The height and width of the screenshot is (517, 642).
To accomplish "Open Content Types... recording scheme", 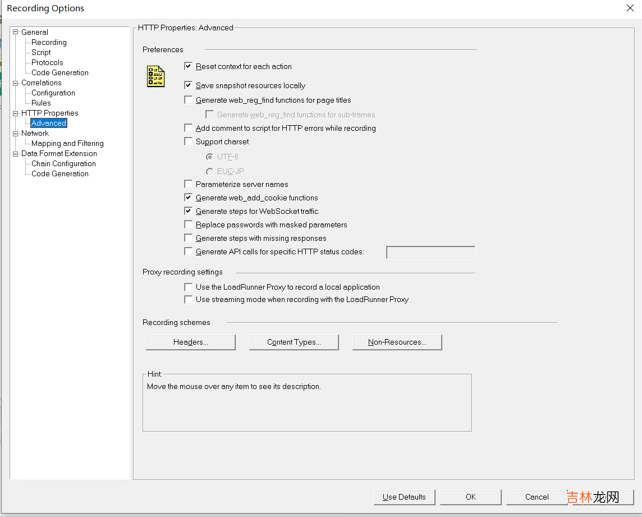I will 294,342.
